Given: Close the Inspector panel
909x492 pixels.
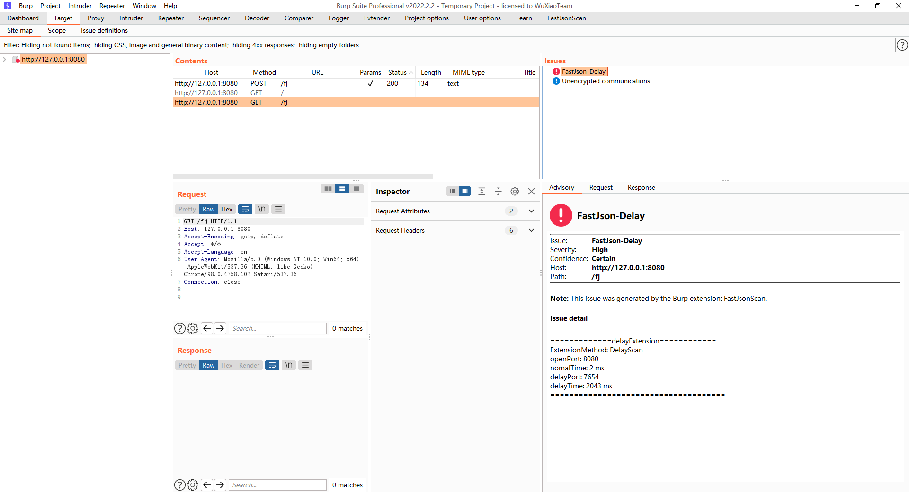Looking at the screenshot, I should 531,191.
